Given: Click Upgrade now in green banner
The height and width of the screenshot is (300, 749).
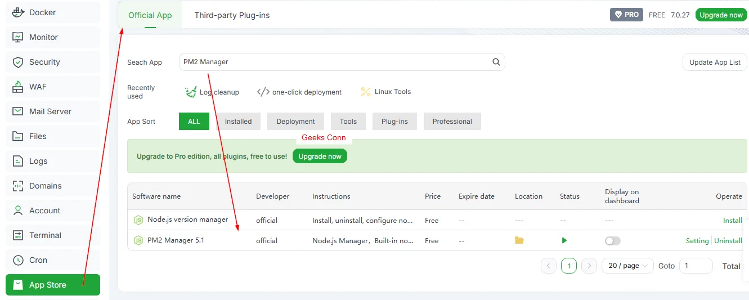Looking at the screenshot, I should [320, 156].
